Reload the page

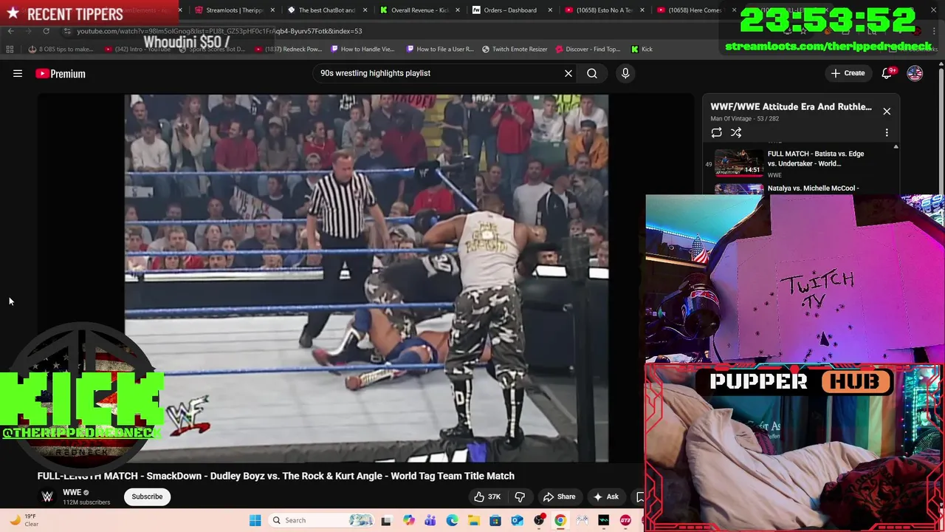[x=46, y=31]
